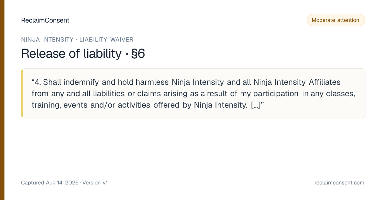382x200 pixels.
Task: Click the 'NINJA INTENSITY' part of the subtitle
Action: click(47, 40)
